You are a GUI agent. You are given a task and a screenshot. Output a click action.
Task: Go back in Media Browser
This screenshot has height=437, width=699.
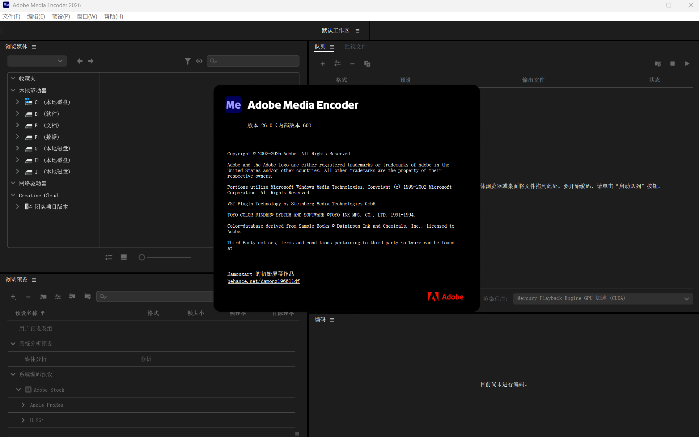coord(80,61)
